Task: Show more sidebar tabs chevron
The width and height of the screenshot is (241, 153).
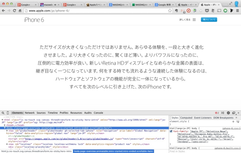Action: coord(236,118)
